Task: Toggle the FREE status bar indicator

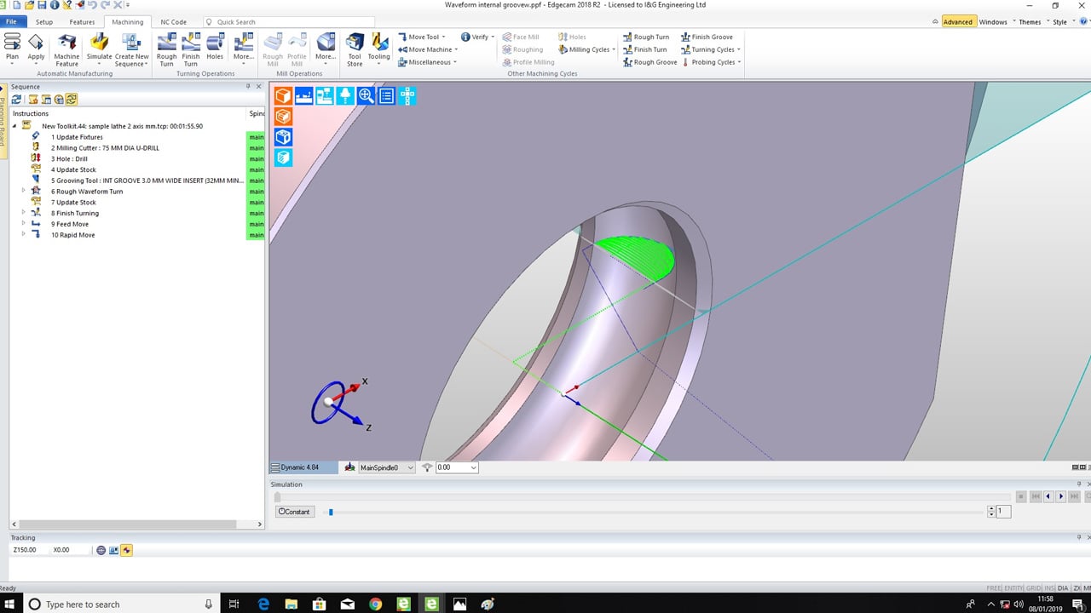Action: click(x=994, y=588)
